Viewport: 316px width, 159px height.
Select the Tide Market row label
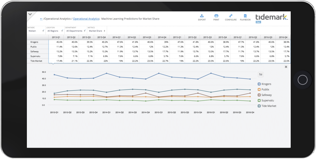pos(38,61)
